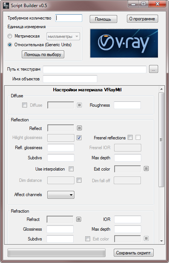Click the Refl. glossiness input field
This screenshot has height=263, width=169.
[61, 148]
